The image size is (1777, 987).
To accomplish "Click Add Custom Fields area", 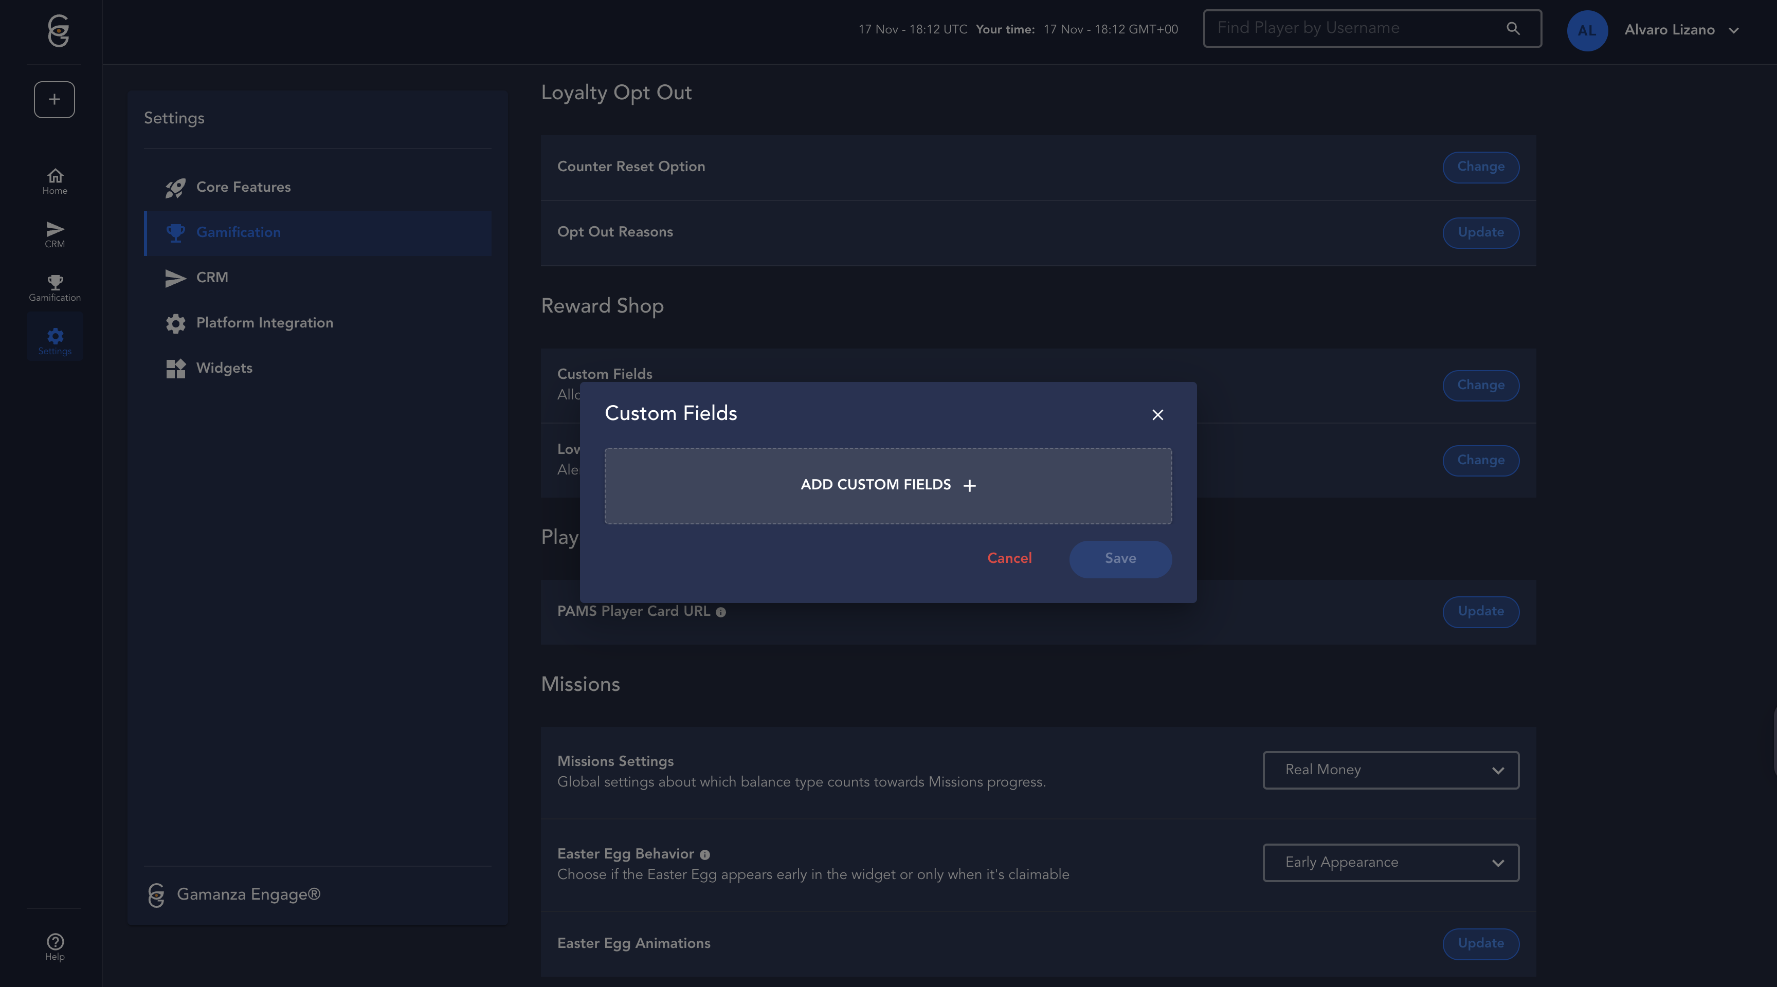I will [x=888, y=486].
